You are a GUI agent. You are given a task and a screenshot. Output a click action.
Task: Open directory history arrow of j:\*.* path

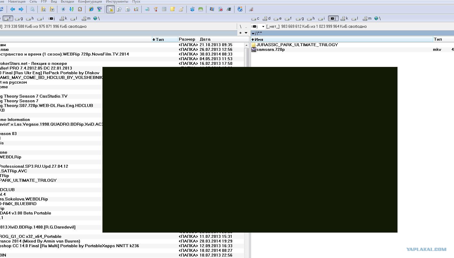[253, 34]
